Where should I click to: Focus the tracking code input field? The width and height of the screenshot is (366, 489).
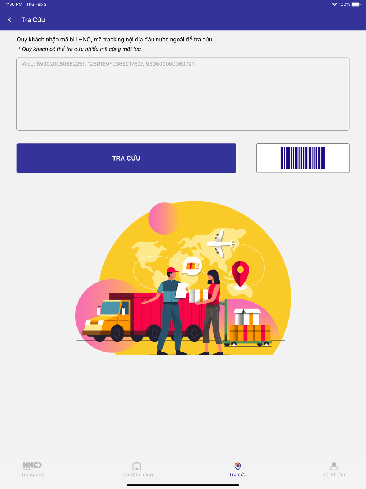coord(183,94)
